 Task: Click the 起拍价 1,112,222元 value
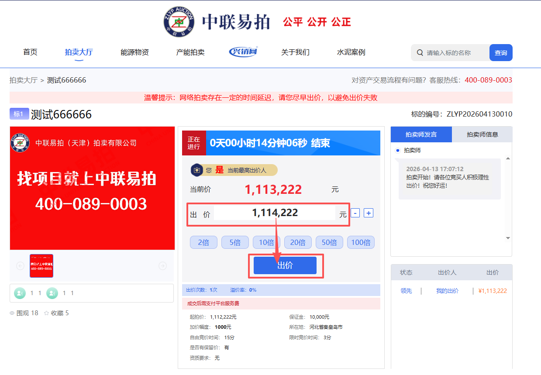(223, 317)
